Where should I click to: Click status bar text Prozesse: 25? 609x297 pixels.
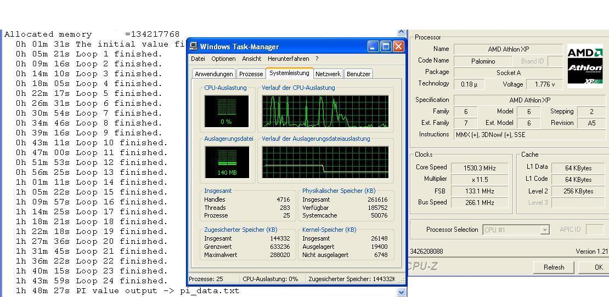click(206, 279)
